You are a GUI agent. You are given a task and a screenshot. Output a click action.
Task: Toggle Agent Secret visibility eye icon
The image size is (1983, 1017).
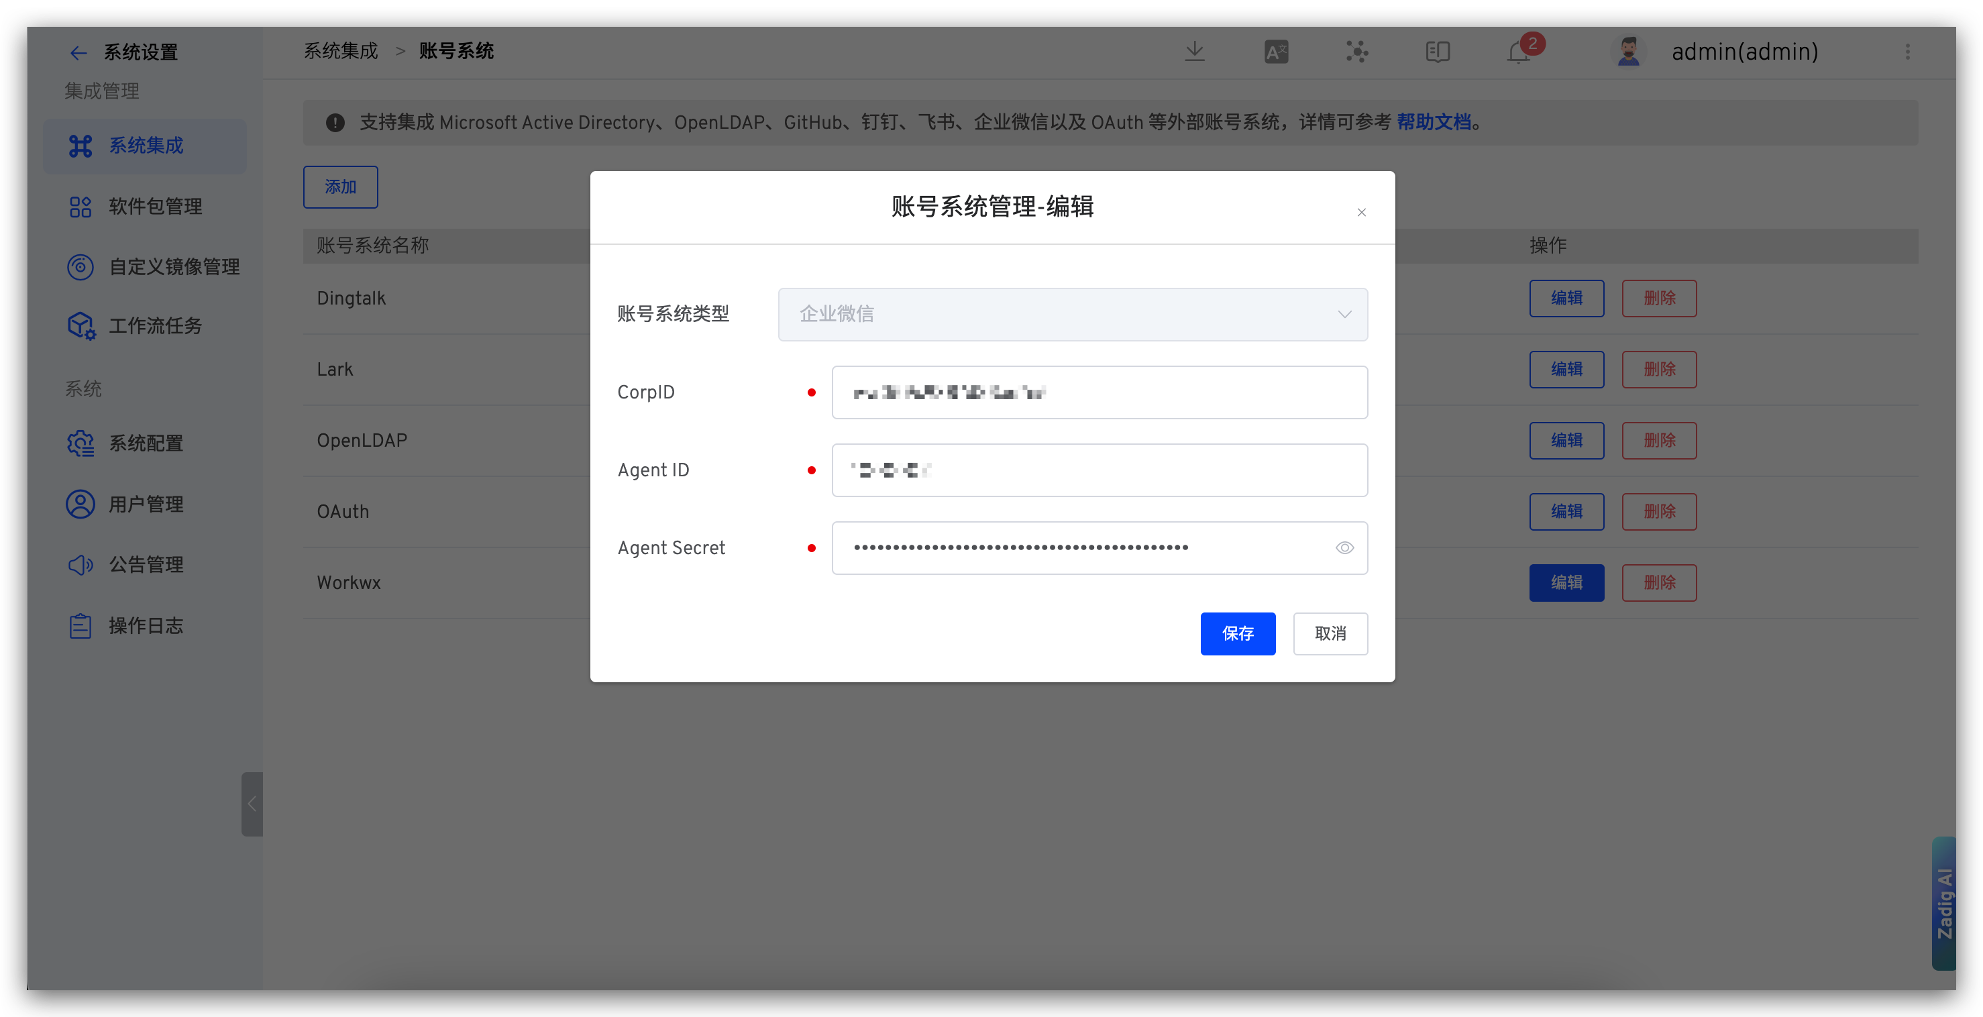coord(1344,548)
